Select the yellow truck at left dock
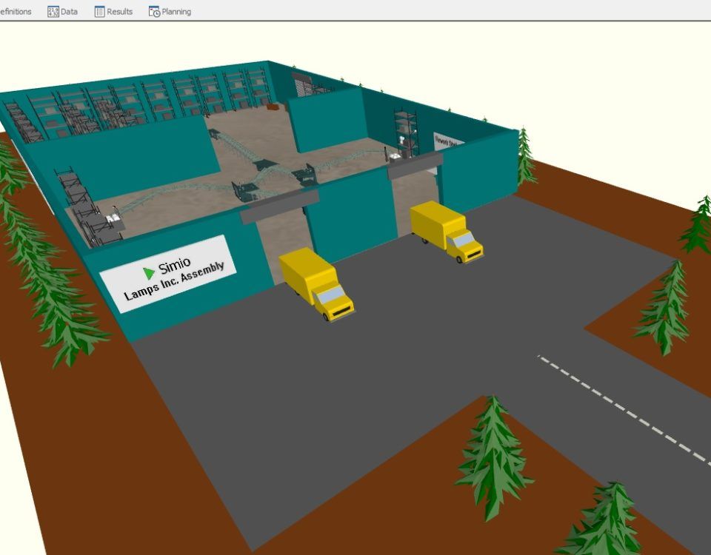This screenshot has width=711, height=555. click(x=316, y=284)
